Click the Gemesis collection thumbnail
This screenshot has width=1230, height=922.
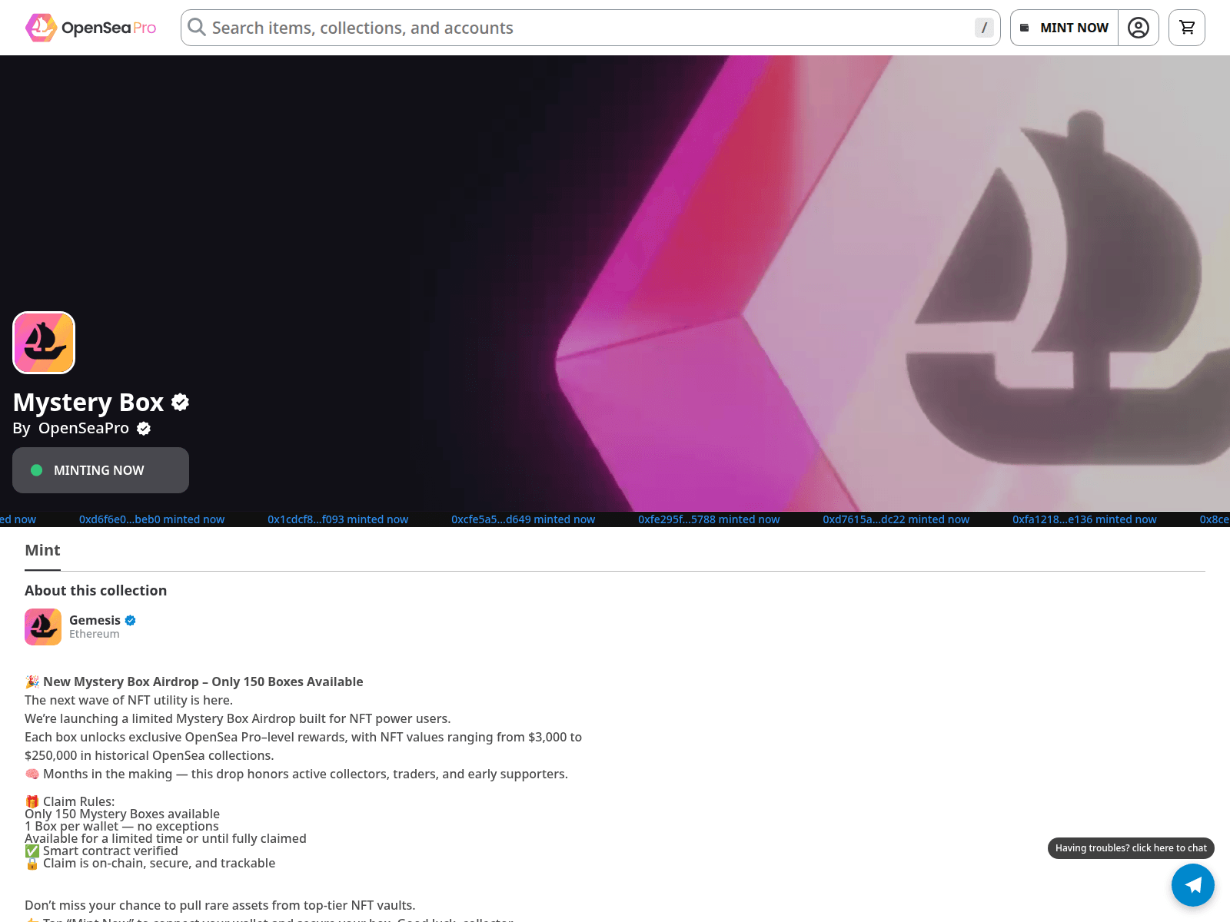click(43, 627)
